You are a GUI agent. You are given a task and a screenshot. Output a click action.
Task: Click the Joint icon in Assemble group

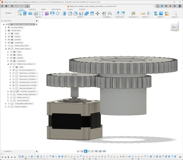pos(104,13)
